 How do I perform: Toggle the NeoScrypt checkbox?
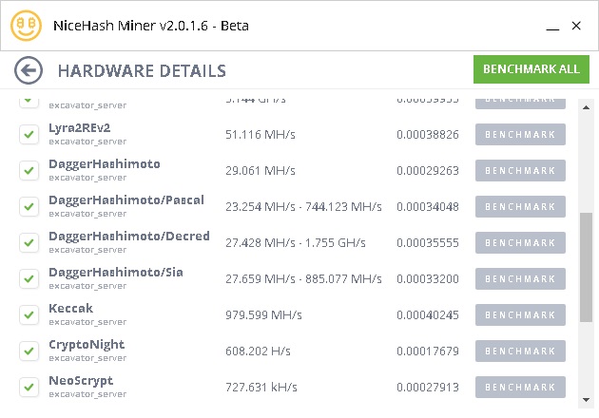click(x=29, y=387)
